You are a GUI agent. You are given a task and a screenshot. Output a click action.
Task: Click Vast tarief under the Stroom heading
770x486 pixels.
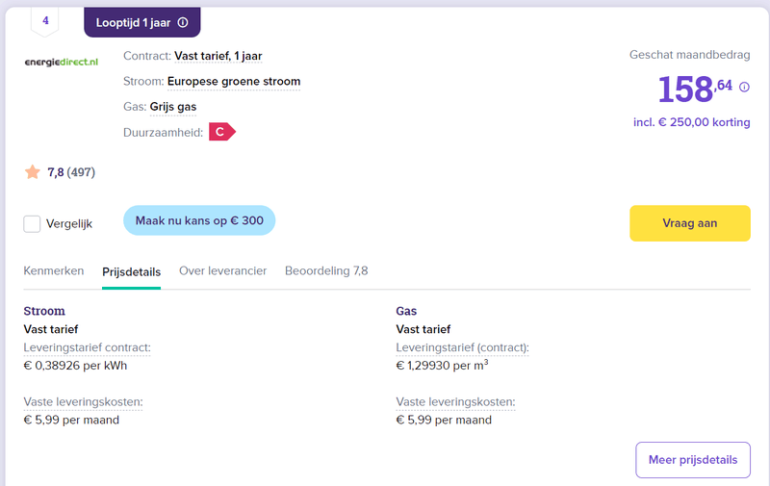click(x=51, y=329)
